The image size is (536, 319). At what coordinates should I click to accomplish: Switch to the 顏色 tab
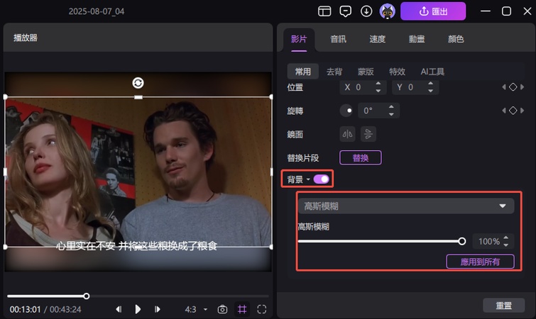(x=456, y=39)
